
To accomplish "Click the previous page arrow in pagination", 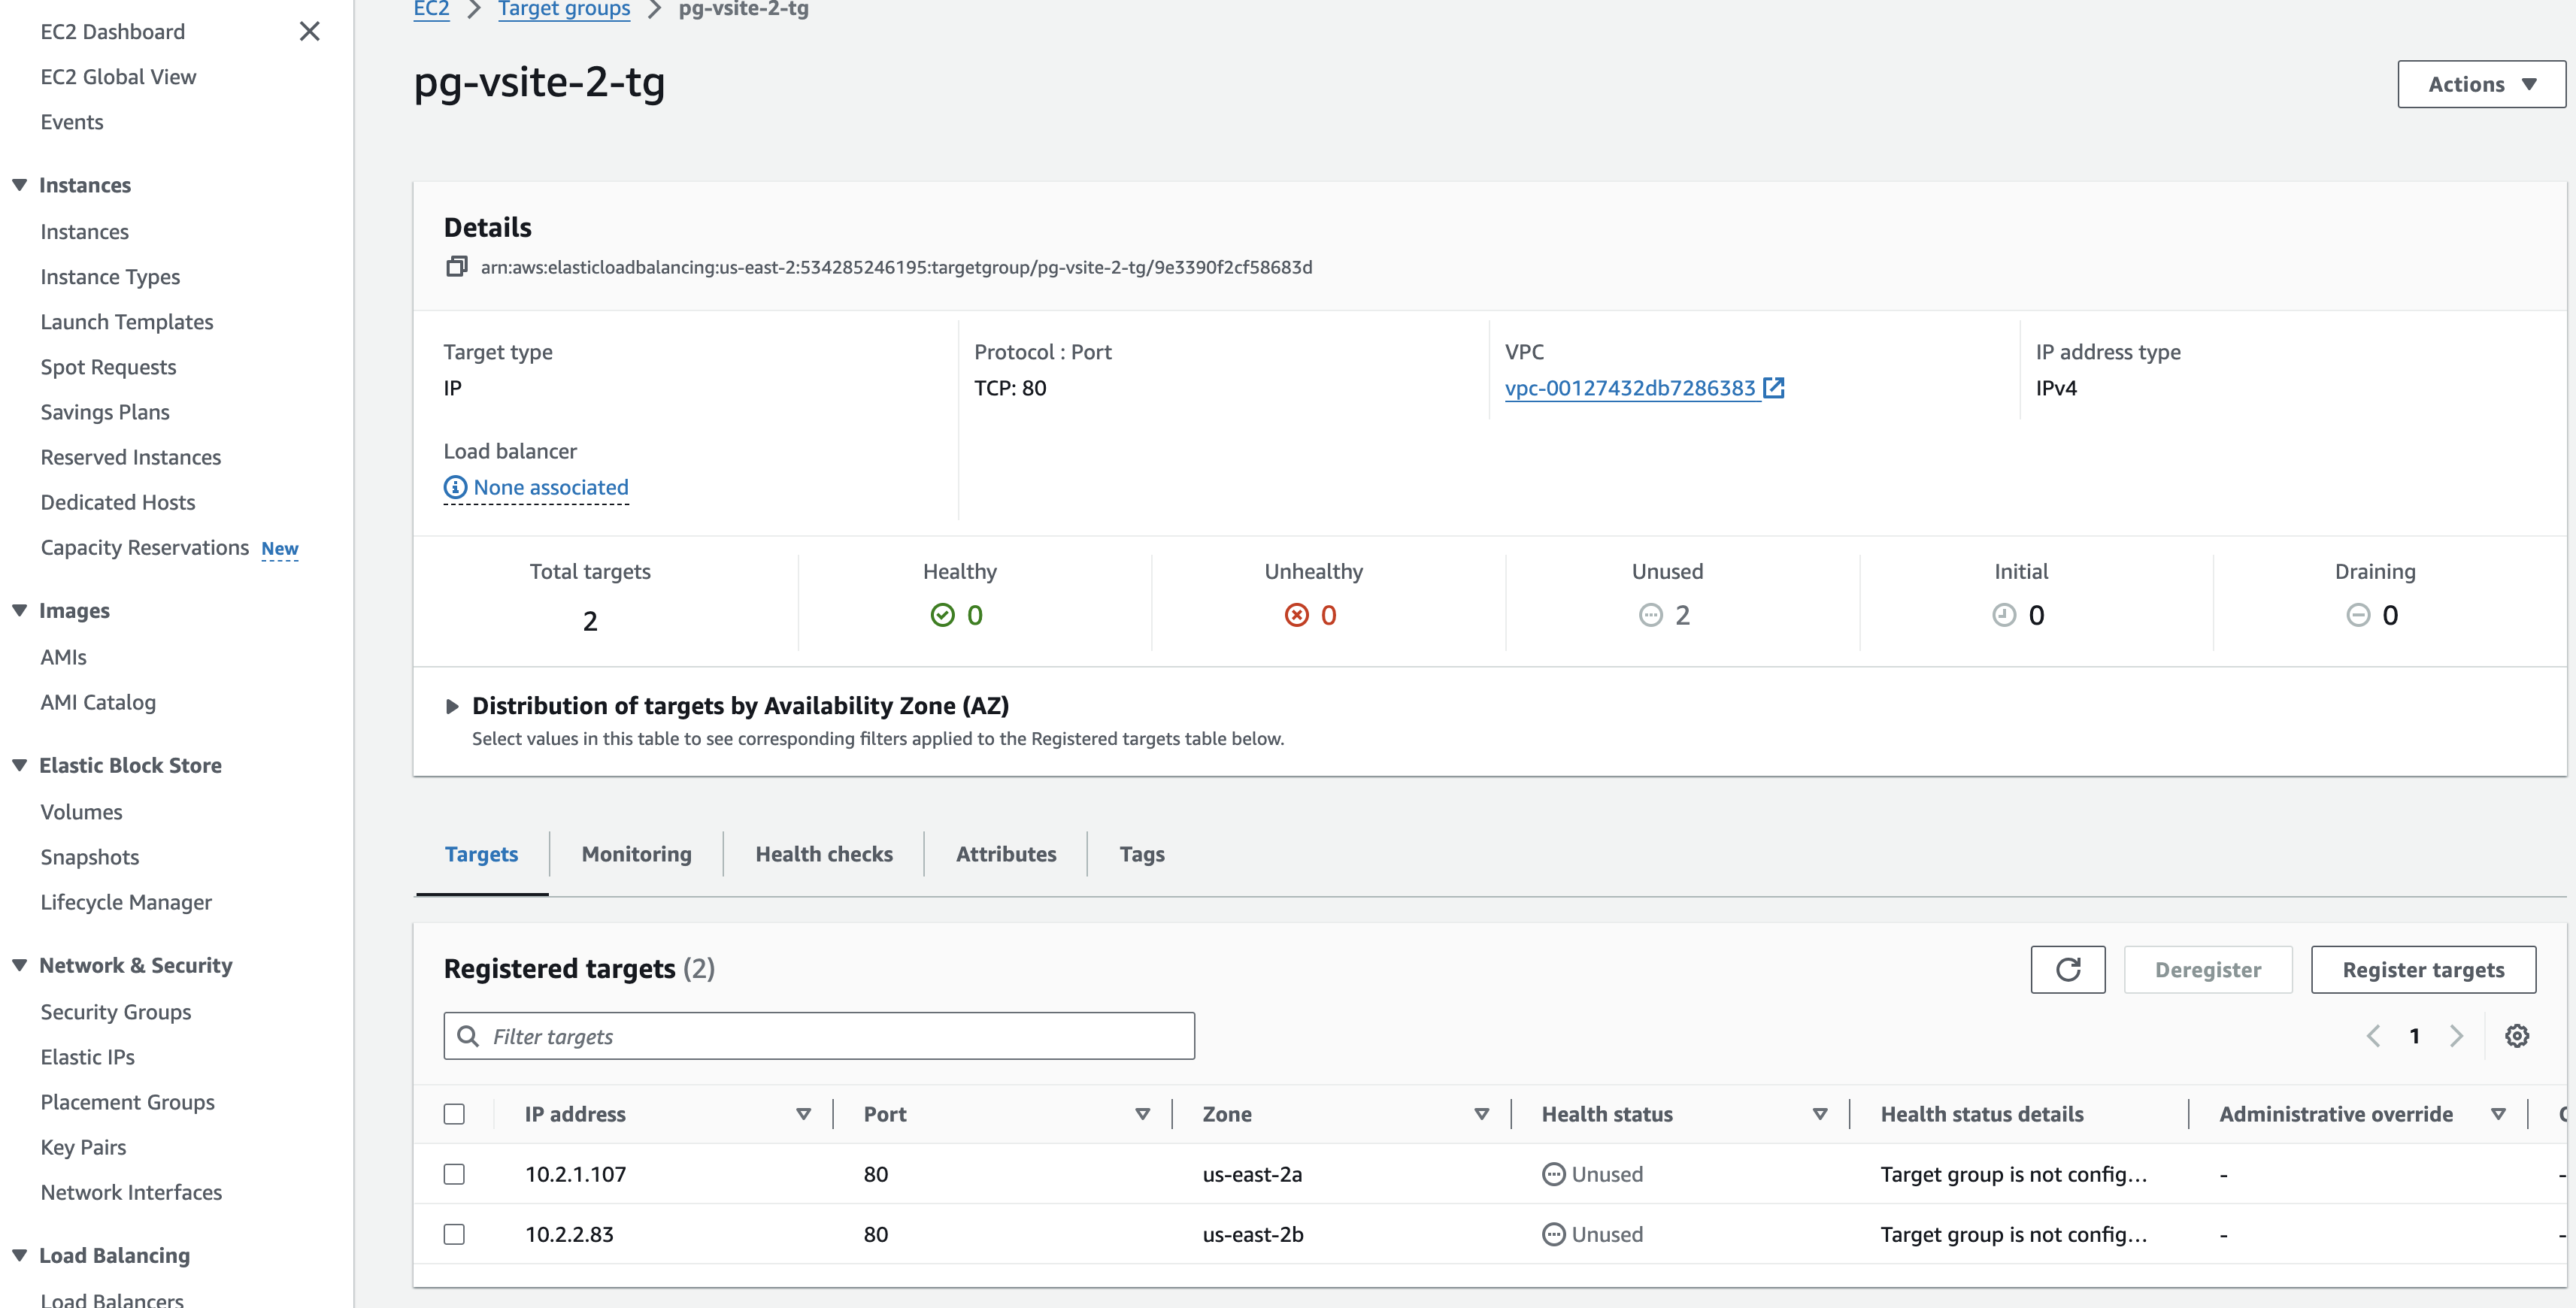I will 2374,1035.
